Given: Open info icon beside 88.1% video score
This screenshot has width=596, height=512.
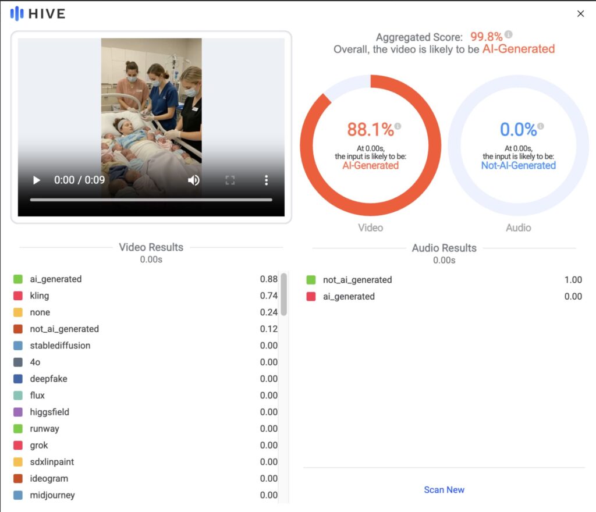Looking at the screenshot, I should tap(398, 126).
